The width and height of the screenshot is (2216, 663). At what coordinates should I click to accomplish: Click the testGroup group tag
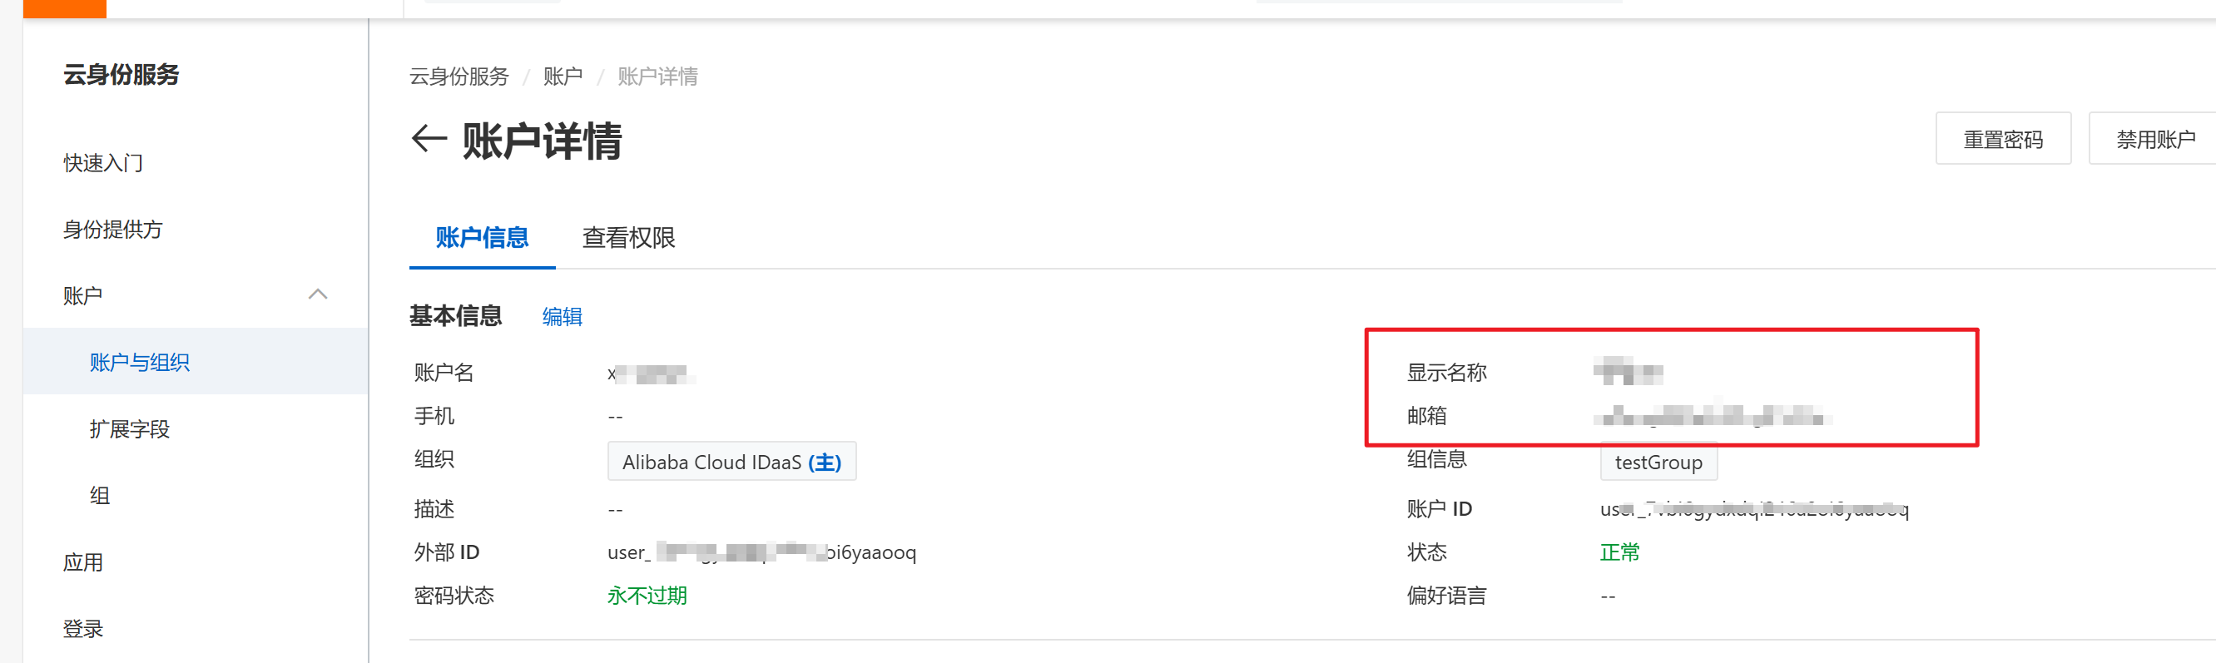(x=1658, y=462)
